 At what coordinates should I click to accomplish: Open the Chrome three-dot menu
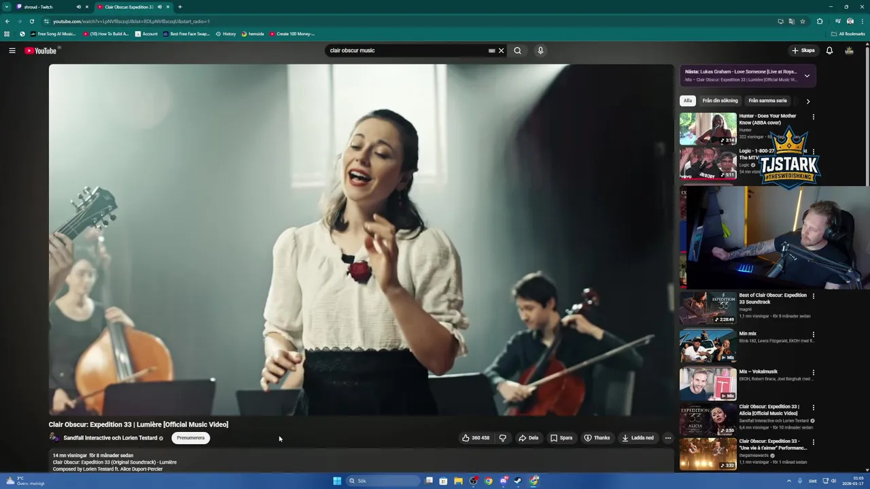(862, 21)
